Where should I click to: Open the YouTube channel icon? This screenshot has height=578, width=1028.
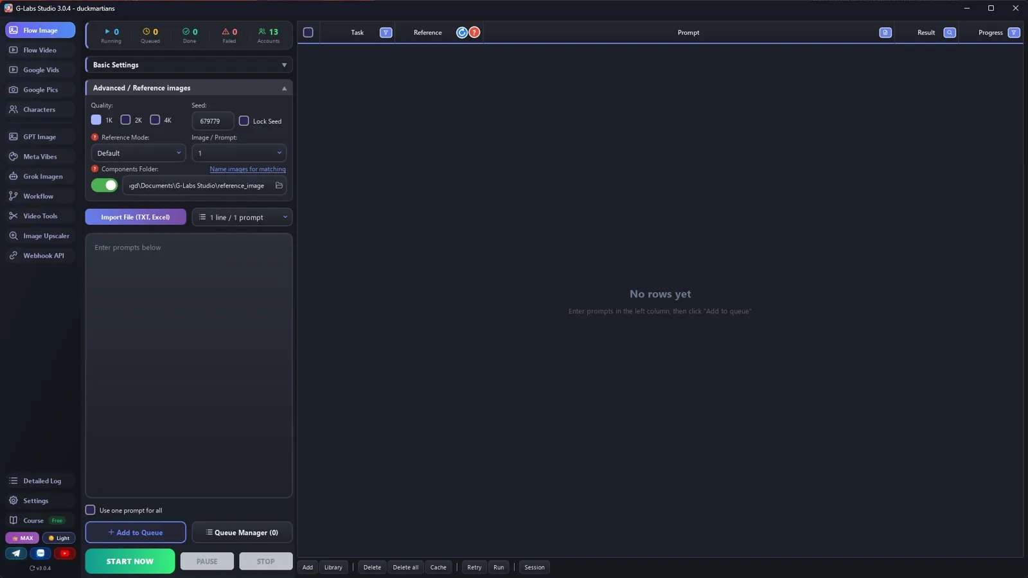(x=64, y=553)
